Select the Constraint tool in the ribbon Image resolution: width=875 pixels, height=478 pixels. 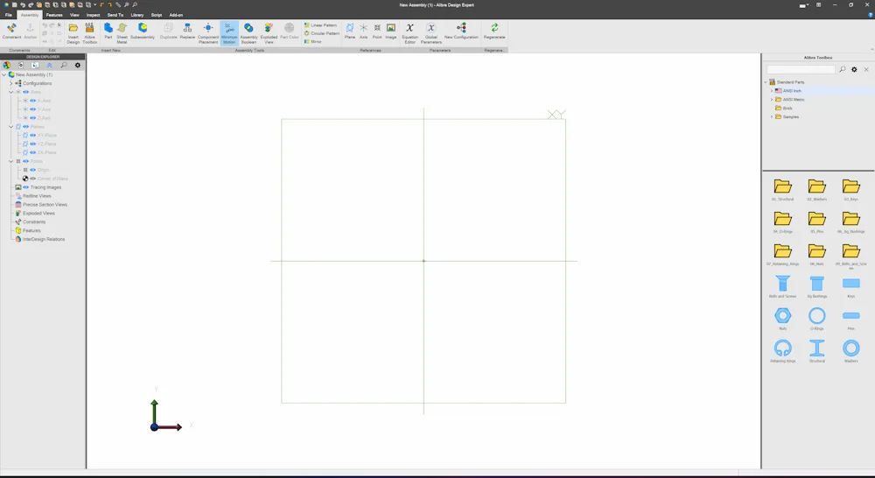(x=11, y=32)
